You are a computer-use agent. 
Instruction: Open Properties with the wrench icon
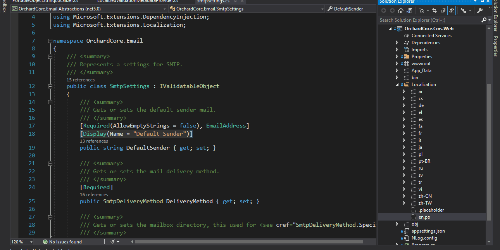point(480,10)
